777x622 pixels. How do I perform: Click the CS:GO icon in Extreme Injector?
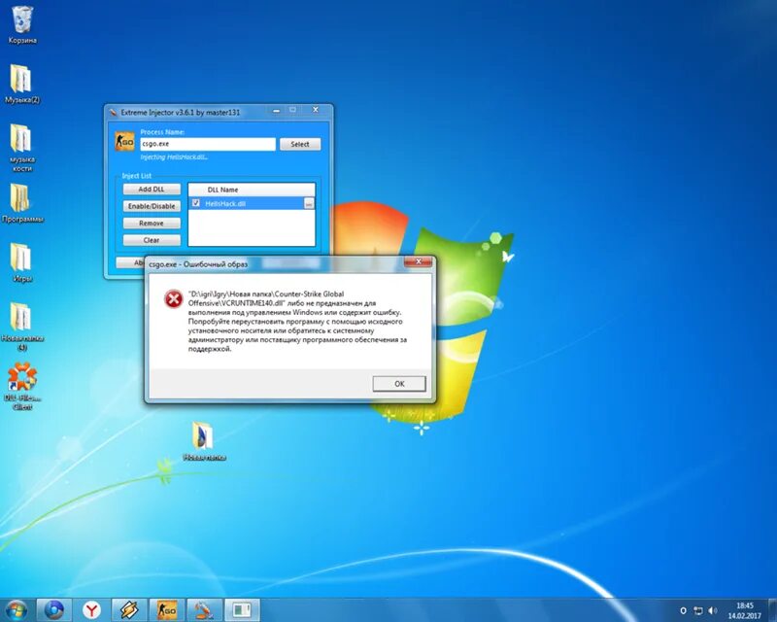click(x=124, y=142)
